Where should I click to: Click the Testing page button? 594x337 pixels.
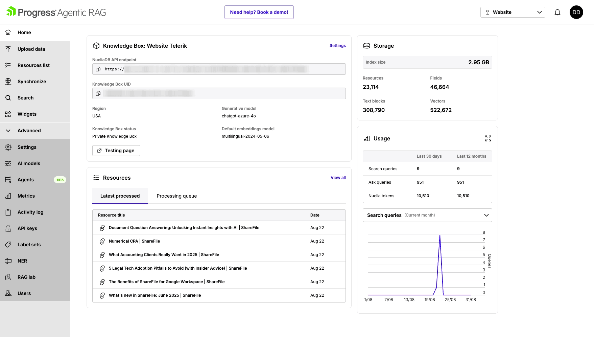click(116, 151)
